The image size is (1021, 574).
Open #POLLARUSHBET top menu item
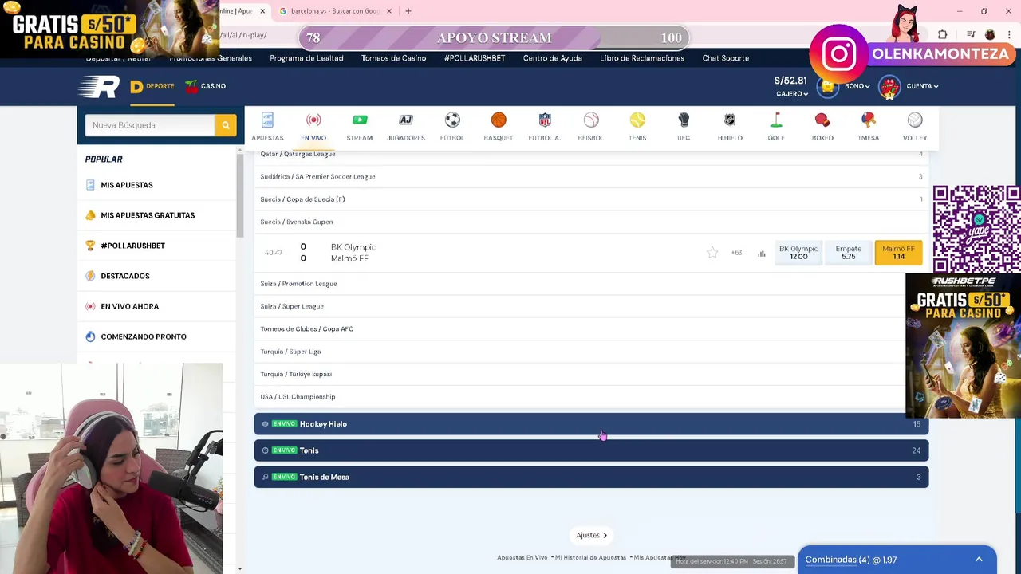tap(475, 58)
